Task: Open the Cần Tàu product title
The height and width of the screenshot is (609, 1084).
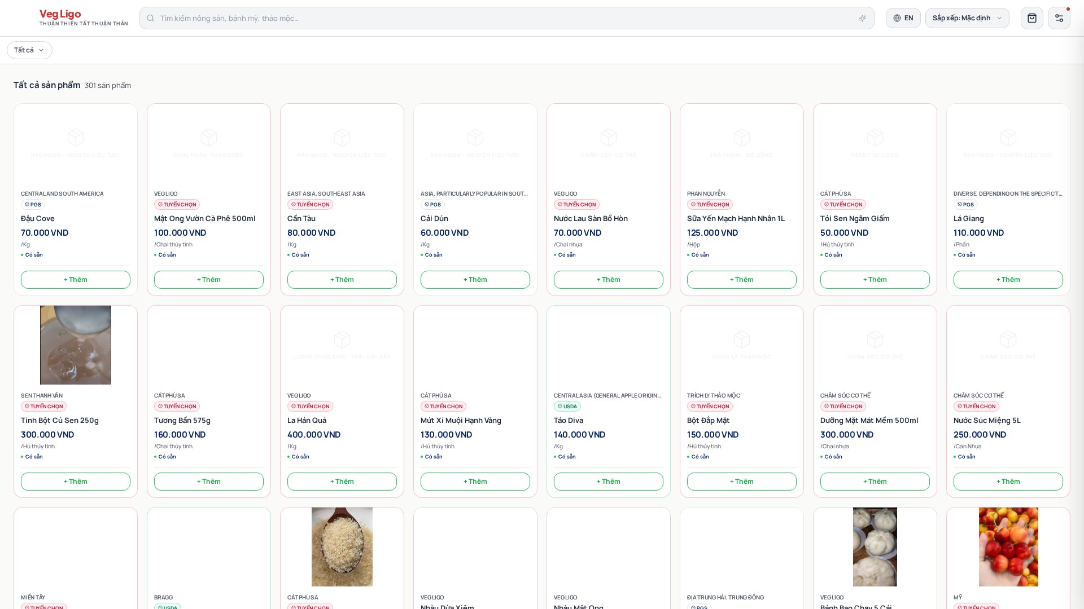Action: coord(301,219)
